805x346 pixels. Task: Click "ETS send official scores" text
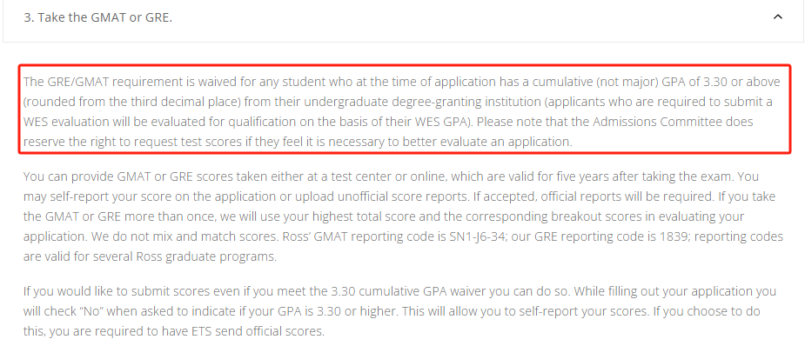260,331
